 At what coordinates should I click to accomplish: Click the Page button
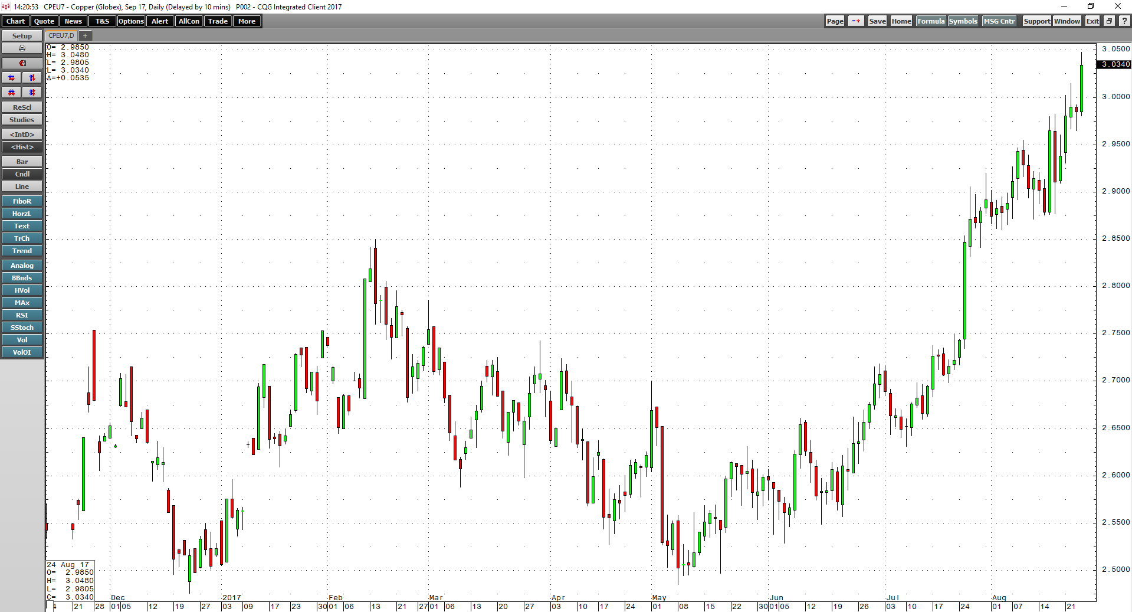835,21
